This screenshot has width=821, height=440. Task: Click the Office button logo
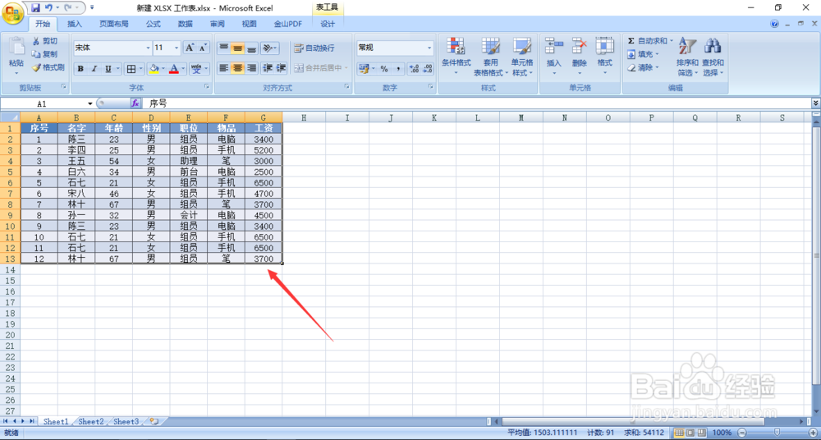11,11
